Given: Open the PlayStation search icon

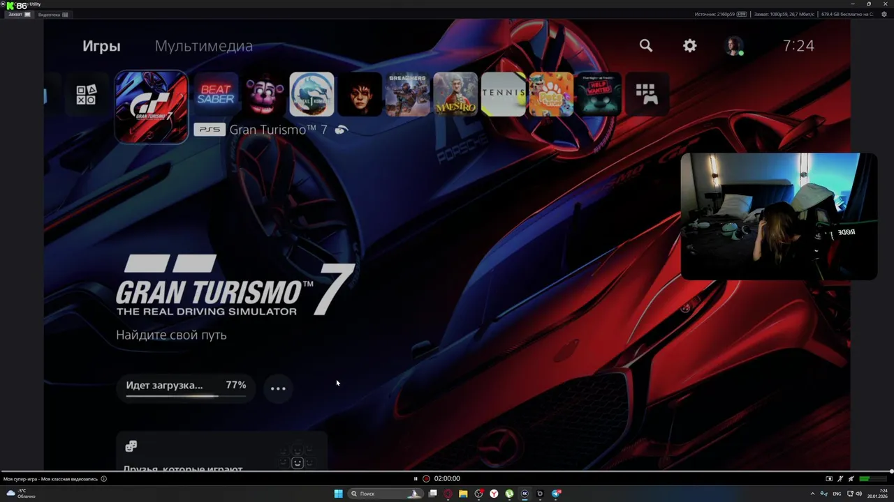Looking at the screenshot, I should (x=646, y=45).
